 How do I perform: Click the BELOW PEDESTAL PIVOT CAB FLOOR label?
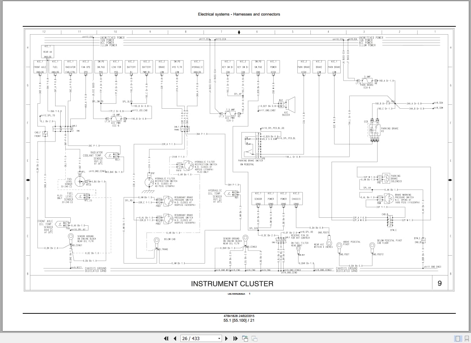pyautogui.click(x=389, y=242)
